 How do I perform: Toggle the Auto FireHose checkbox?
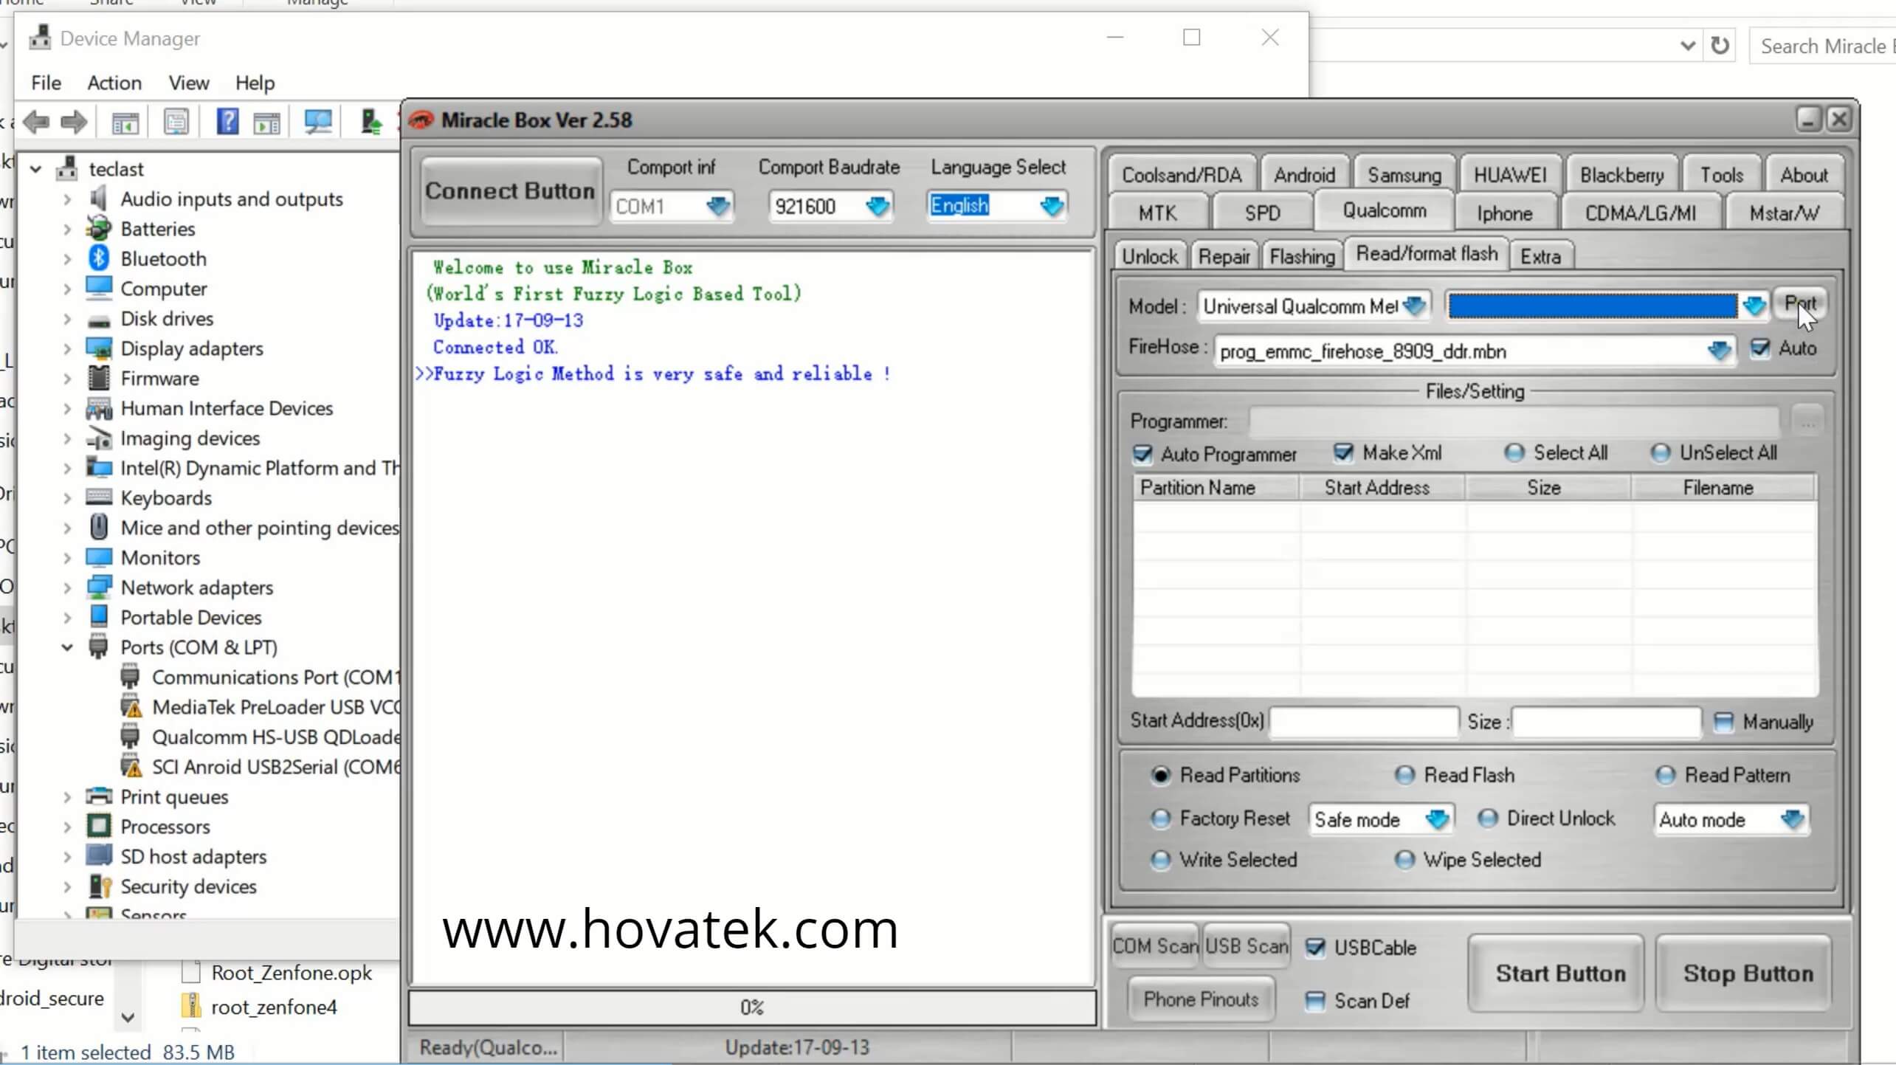(1759, 348)
